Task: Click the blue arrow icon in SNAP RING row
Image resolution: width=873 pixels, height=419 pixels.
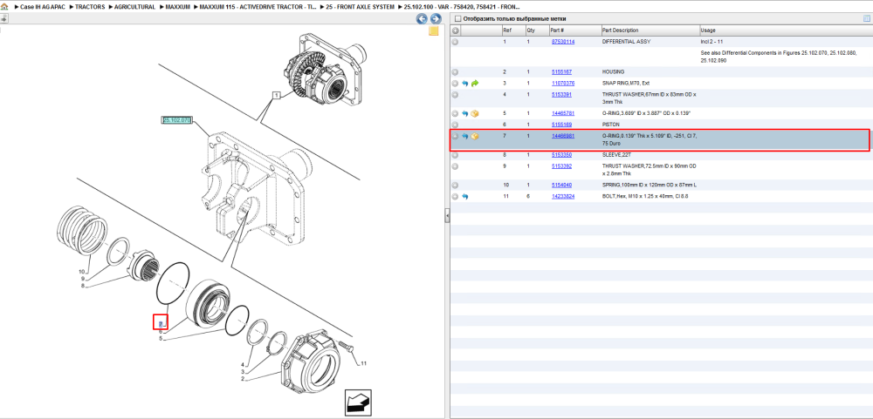Action: coord(465,84)
